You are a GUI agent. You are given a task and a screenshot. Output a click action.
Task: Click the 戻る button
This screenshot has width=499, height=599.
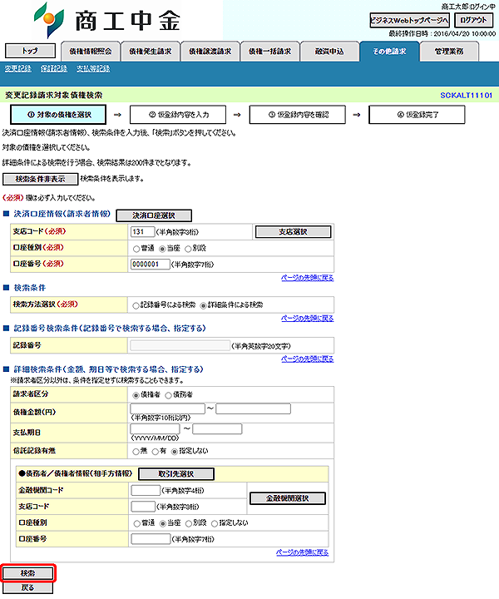point(28,587)
